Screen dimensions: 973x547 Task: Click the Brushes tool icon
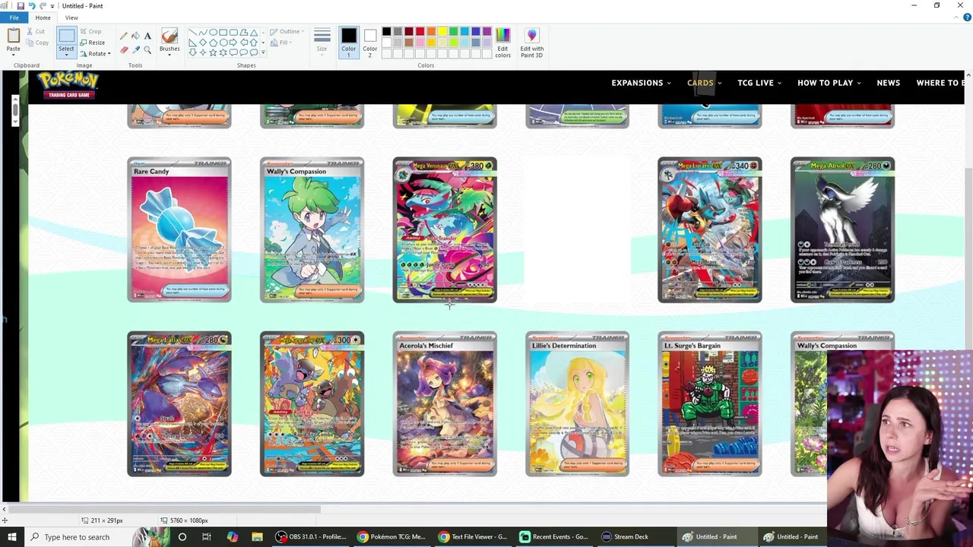tap(170, 36)
